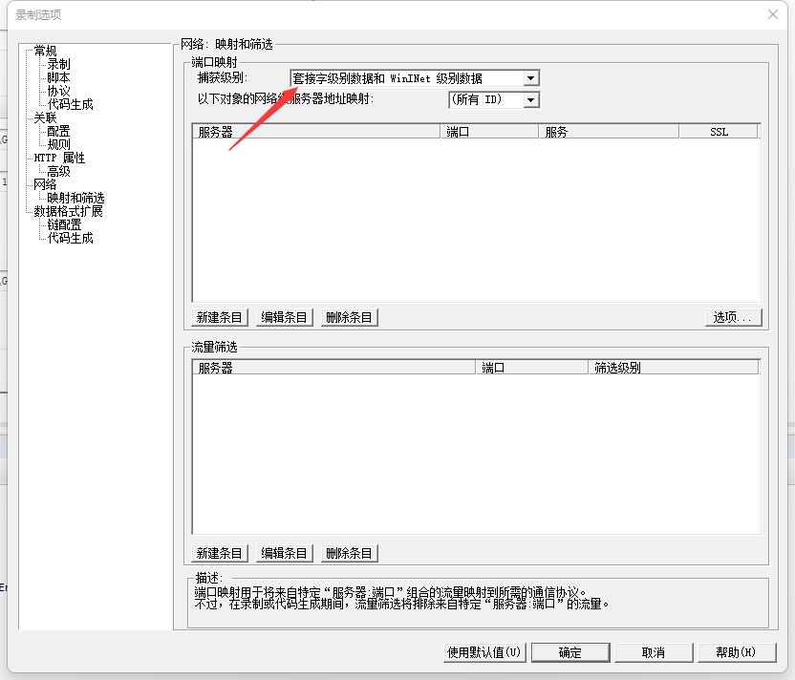Click the 选项... button
795x680 pixels.
tap(733, 316)
